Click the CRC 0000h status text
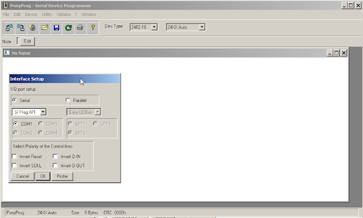This screenshot has width=363, height=218. (115, 213)
